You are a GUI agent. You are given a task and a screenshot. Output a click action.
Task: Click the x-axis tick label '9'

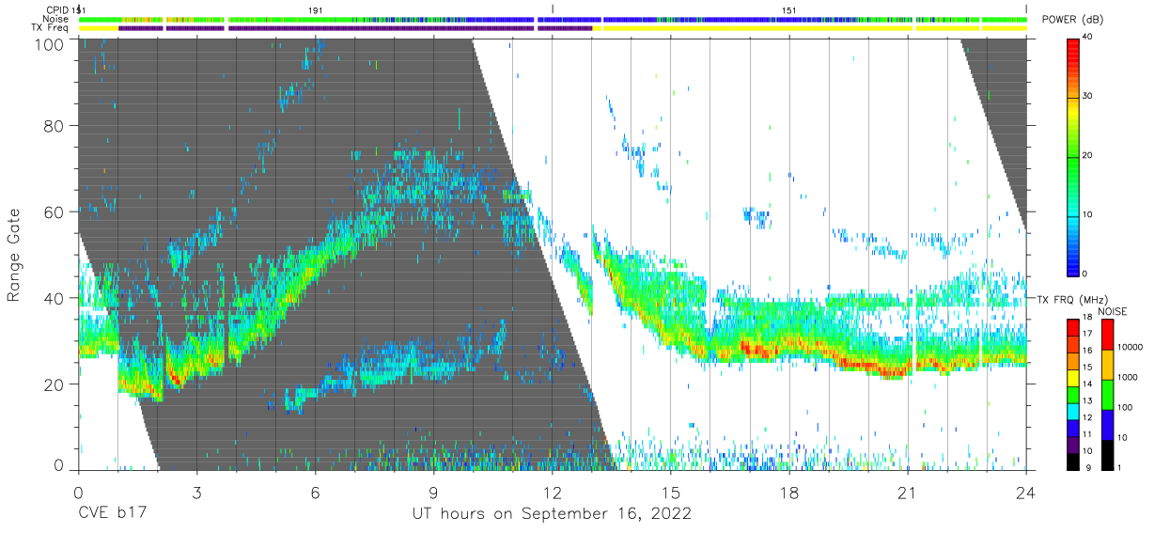433,493
